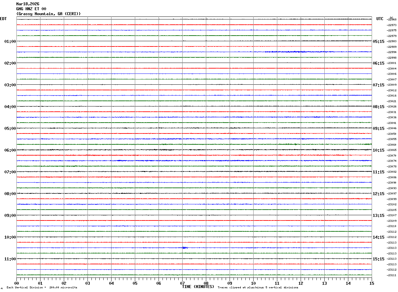
Task: Select DC offset value -23109
Action: [x=391, y=221]
